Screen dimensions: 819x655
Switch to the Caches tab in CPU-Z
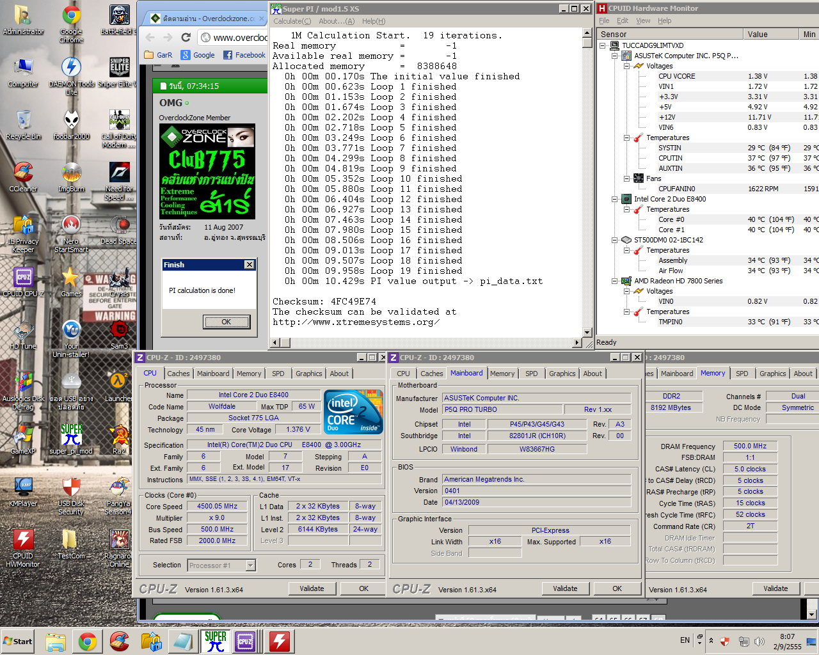click(x=178, y=374)
